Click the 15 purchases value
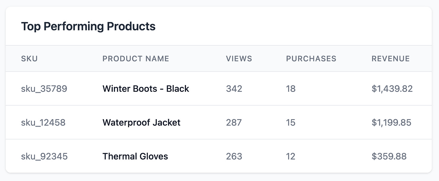 click(291, 122)
